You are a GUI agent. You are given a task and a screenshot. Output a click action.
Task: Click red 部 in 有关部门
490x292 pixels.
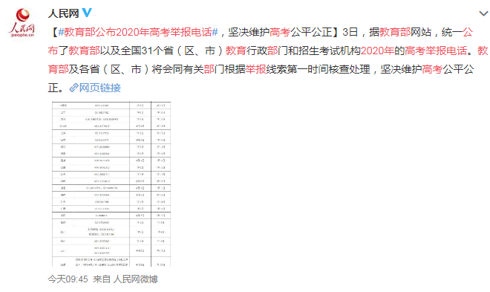pyautogui.click(x=209, y=69)
